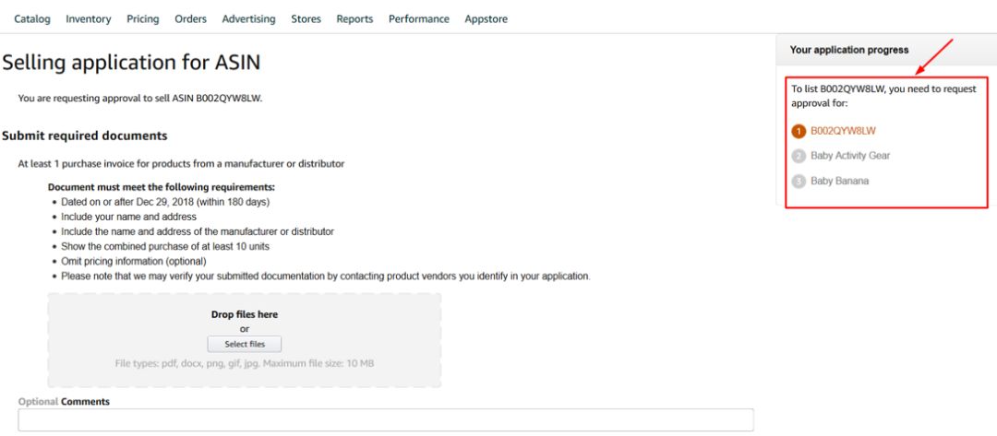
Task: Click 'Omit pricing information (optional)' bullet
Action: pyautogui.click(x=134, y=262)
